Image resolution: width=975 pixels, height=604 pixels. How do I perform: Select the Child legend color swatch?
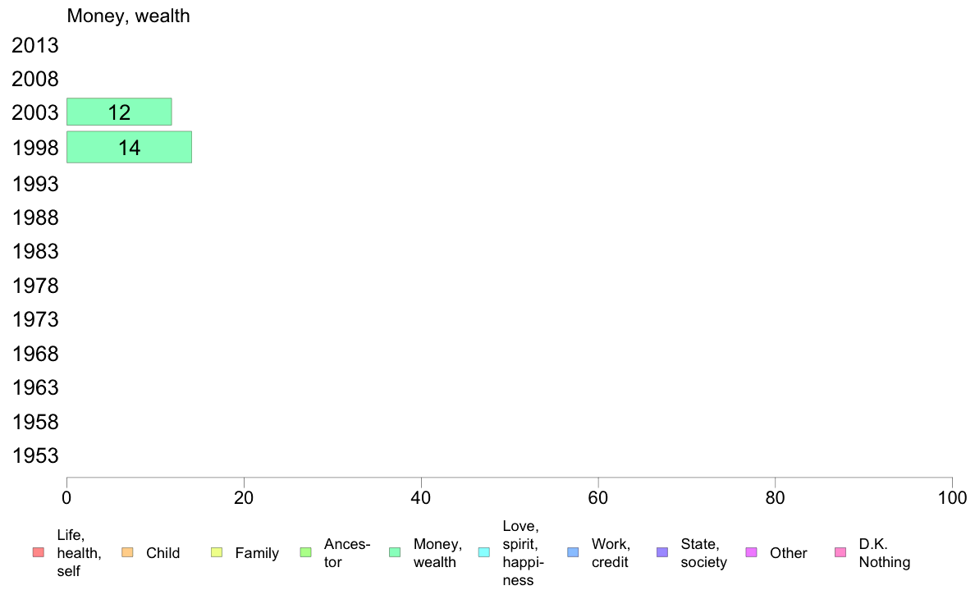(127, 552)
